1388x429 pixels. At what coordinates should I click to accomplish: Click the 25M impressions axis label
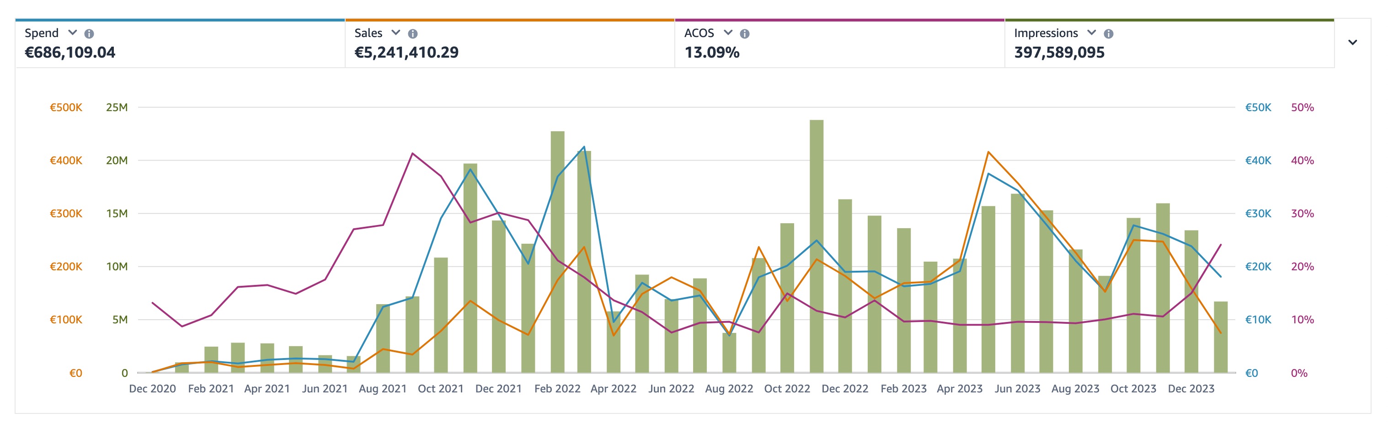click(x=117, y=107)
